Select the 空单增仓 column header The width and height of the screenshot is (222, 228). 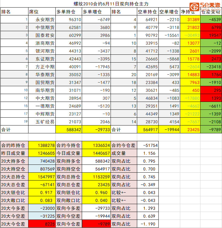(x=169, y=11)
